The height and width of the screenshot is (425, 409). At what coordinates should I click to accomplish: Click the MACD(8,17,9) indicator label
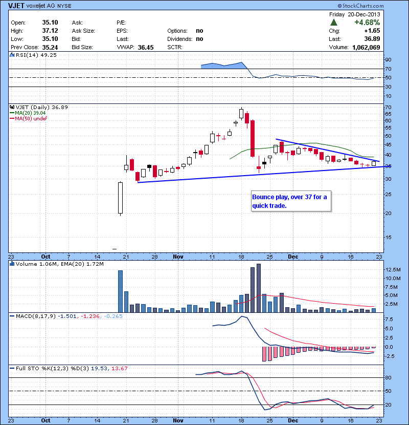pos(36,316)
